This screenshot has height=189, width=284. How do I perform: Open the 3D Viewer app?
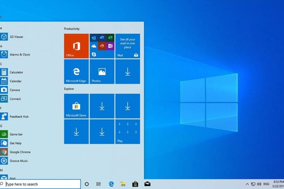pos(16,37)
